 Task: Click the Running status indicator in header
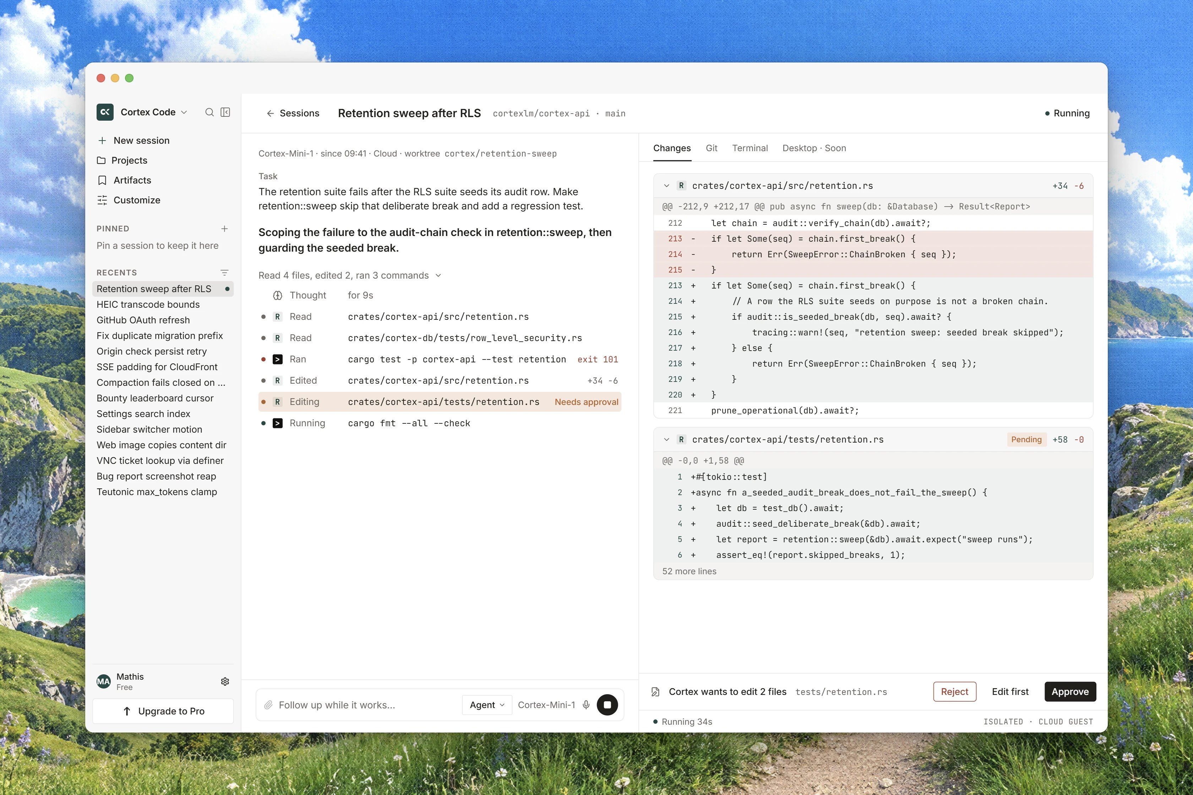(1067, 114)
